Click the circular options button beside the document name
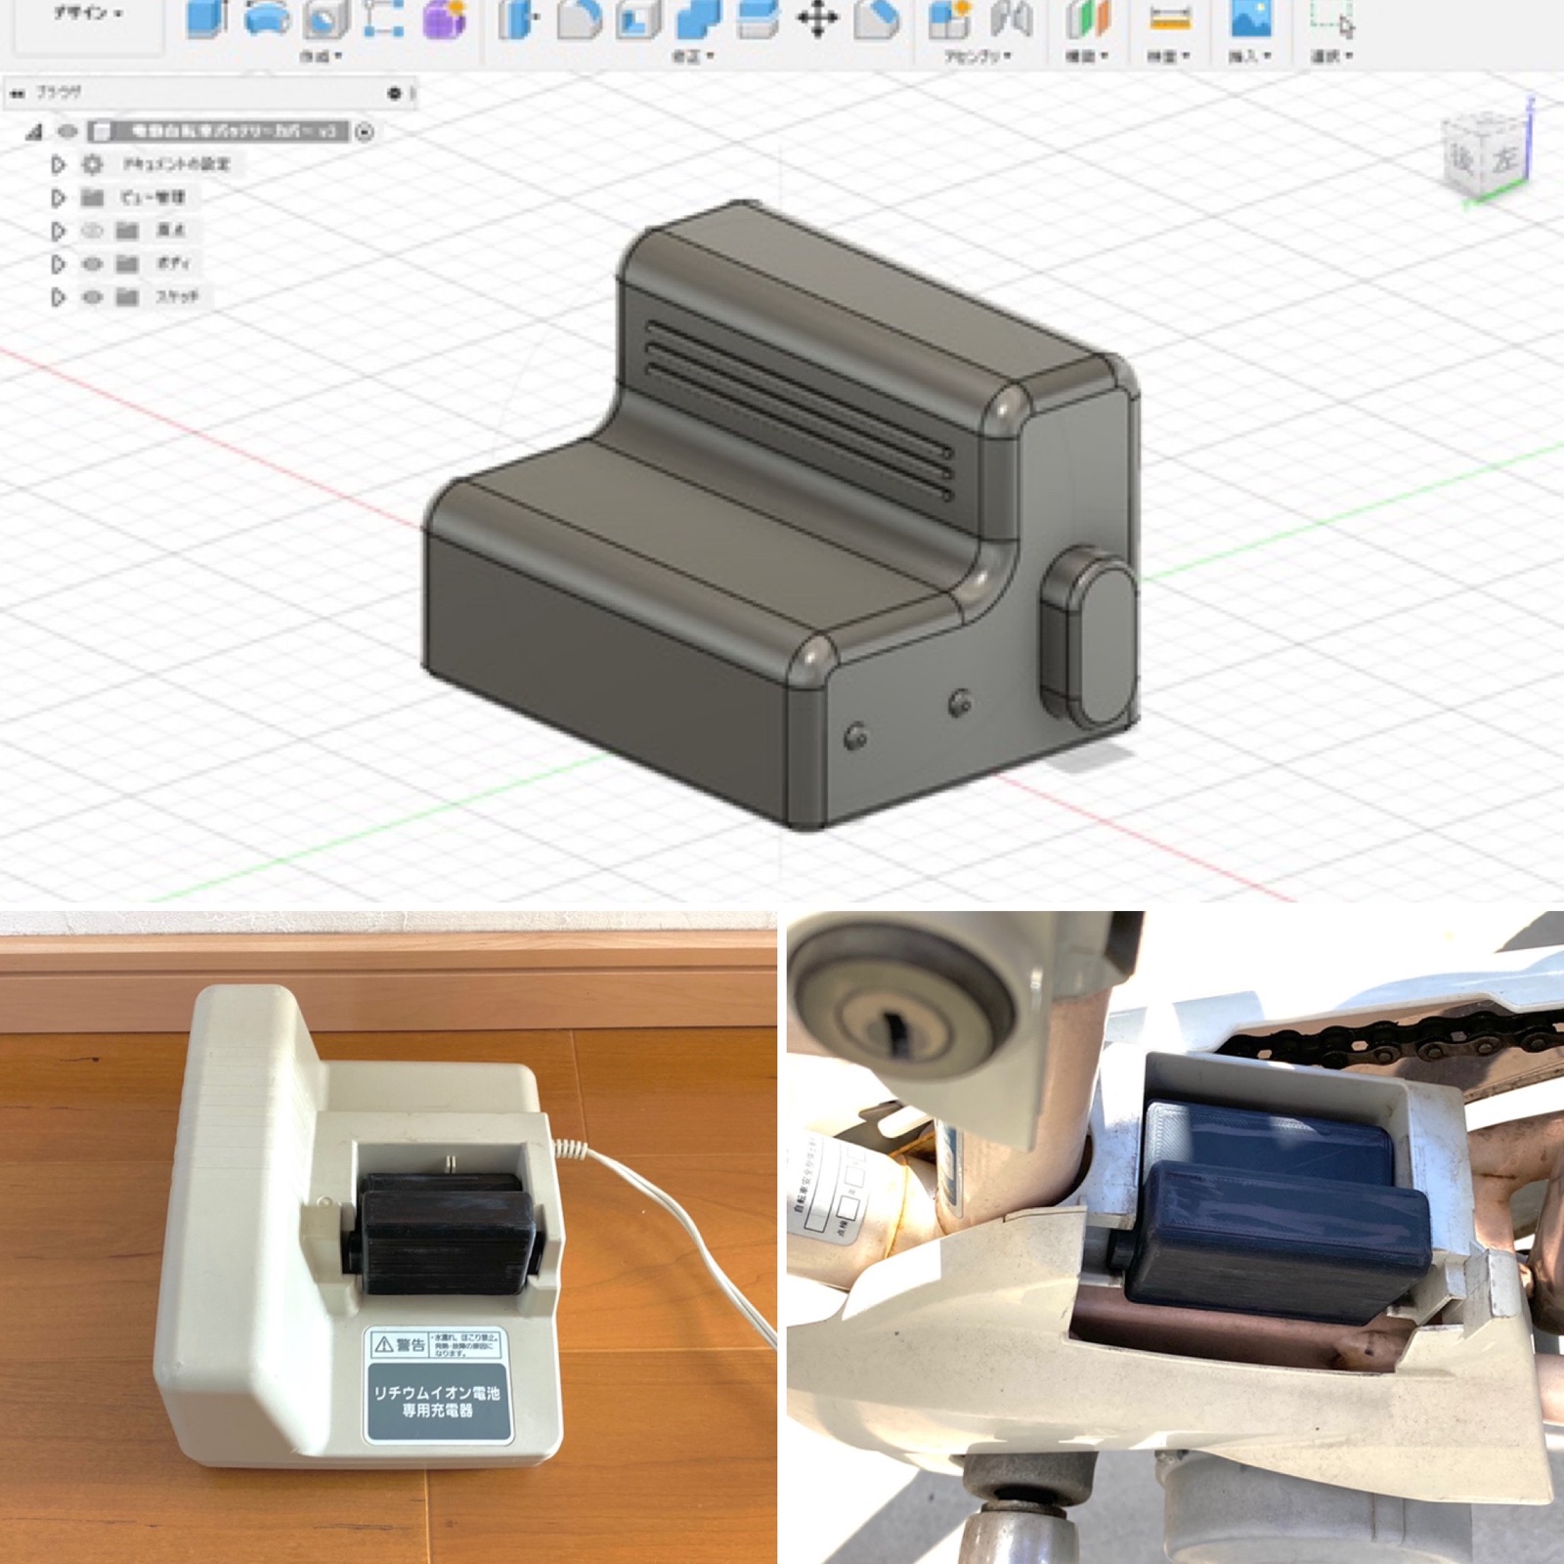This screenshot has height=1564, width=1564. coord(366,133)
